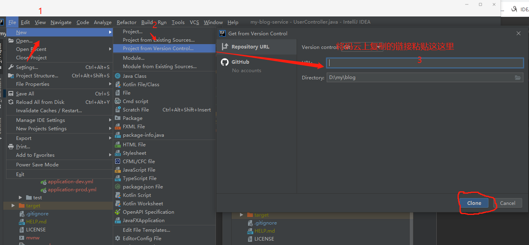This screenshot has height=245, width=529.
Task: Click the HTML File icon
Action: [118, 145]
